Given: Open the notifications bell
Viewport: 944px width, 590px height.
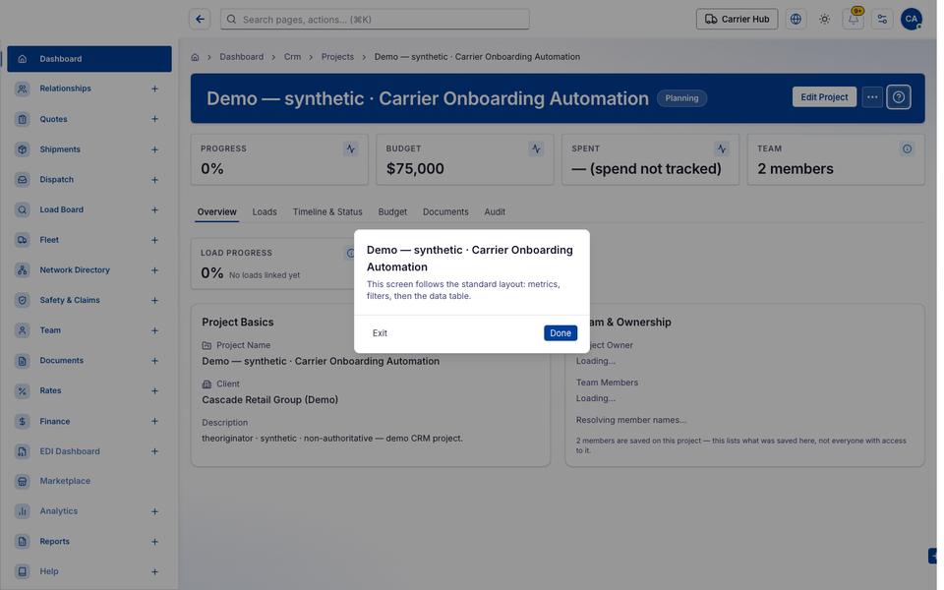Looking at the screenshot, I should 854,20.
